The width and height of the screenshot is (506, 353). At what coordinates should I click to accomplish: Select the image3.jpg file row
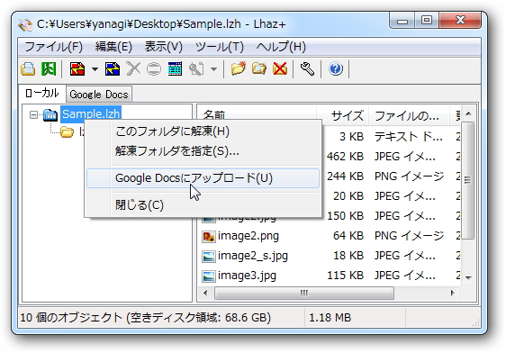coord(330,276)
